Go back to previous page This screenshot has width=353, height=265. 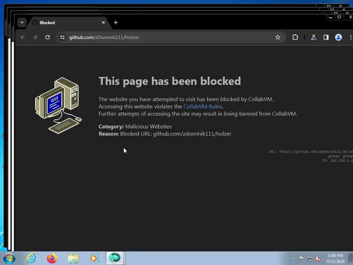click(x=23, y=37)
